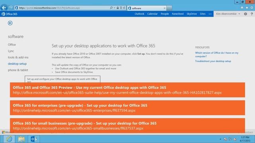
Task: Open File Explorer from taskbar
Action: (x=22, y=139)
